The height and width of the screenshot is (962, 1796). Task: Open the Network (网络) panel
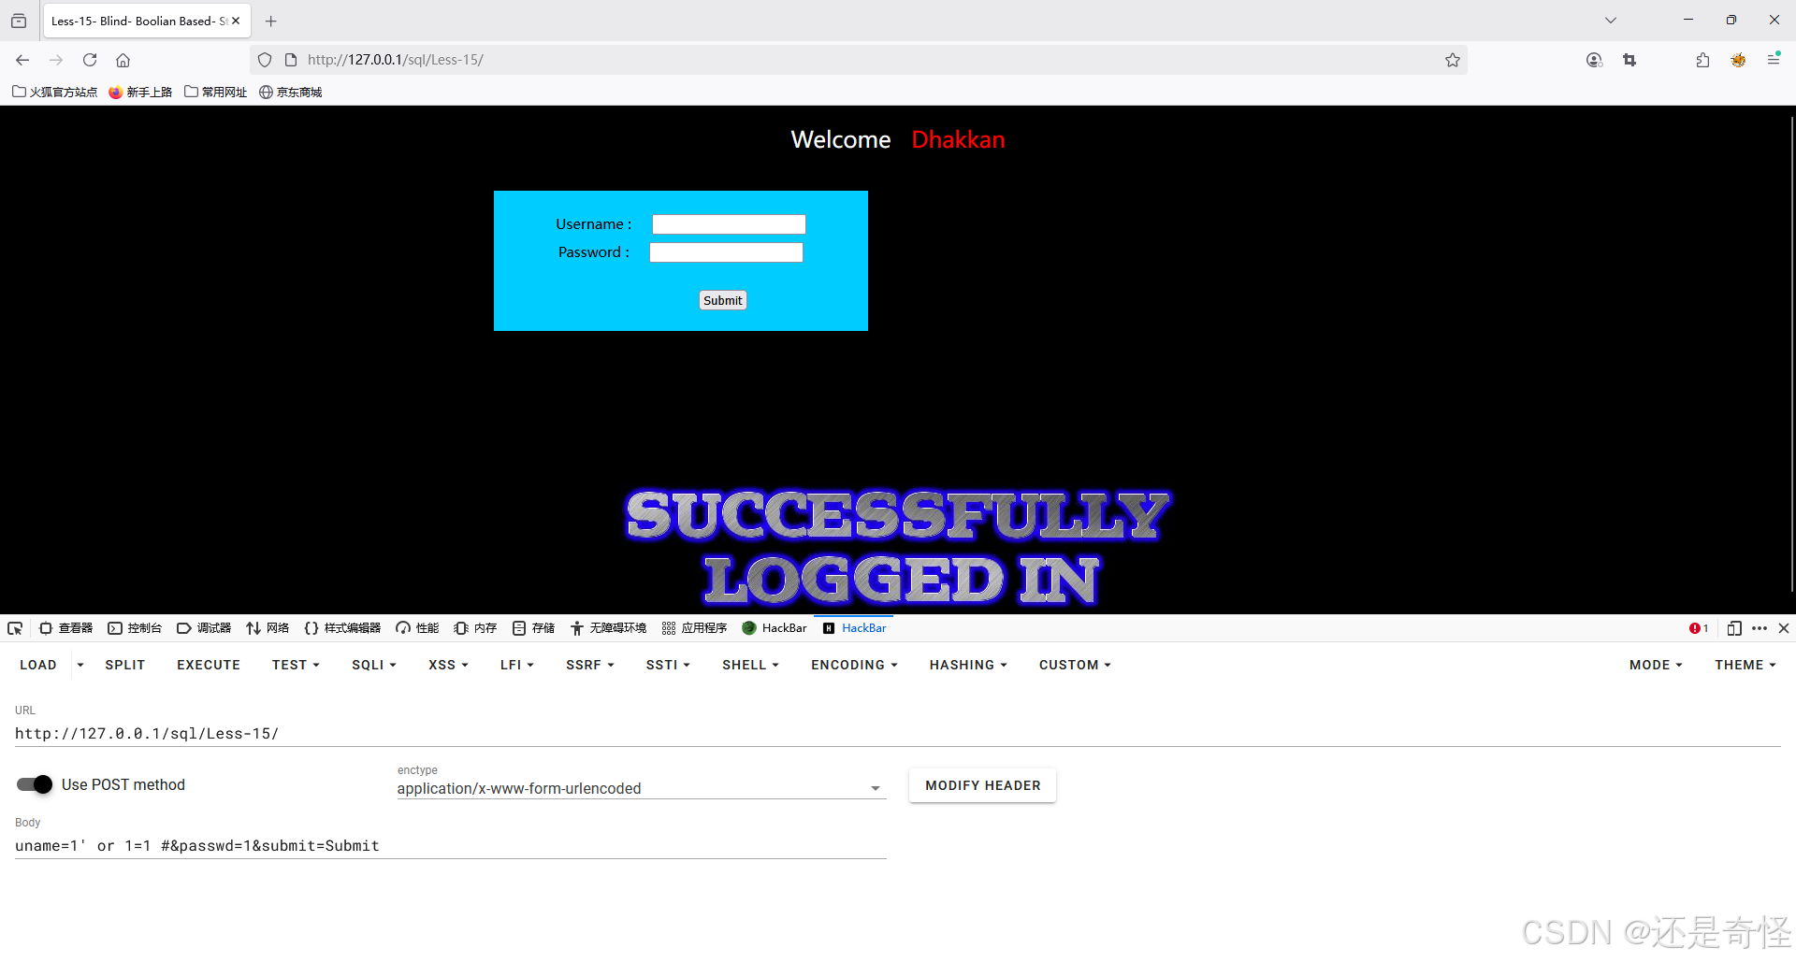(x=268, y=628)
